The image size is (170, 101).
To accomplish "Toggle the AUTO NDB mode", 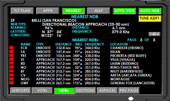I will [150, 11].
